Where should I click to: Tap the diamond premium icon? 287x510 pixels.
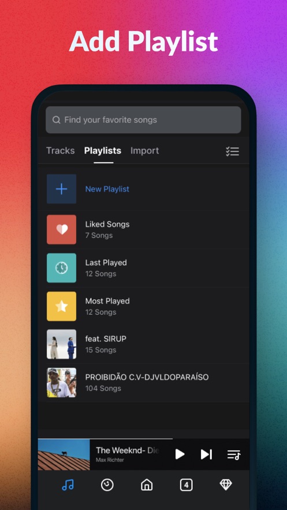[226, 485]
